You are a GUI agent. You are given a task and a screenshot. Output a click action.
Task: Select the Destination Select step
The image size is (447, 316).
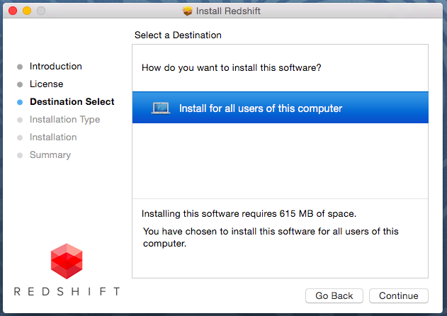[x=72, y=101]
